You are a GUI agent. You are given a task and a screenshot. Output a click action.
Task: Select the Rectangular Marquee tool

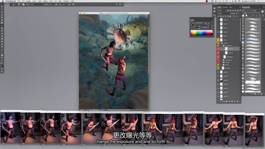tap(2, 9)
